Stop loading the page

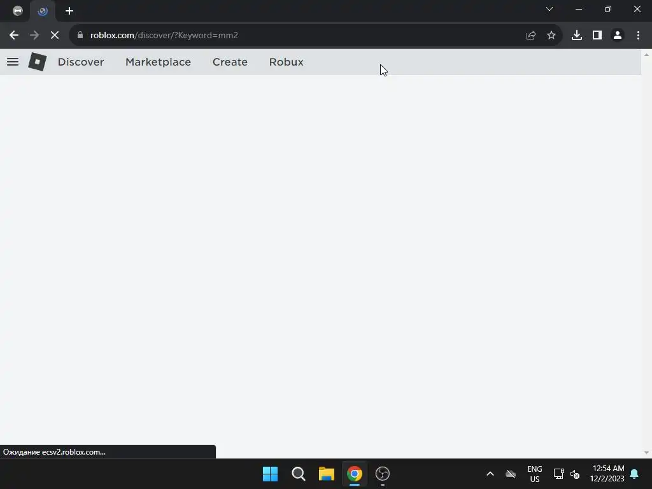(x=55, y=36)
